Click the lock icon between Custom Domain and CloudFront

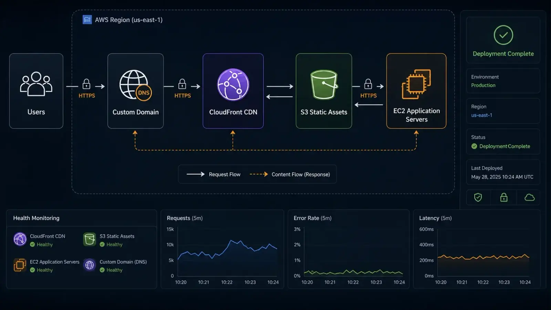182,84
